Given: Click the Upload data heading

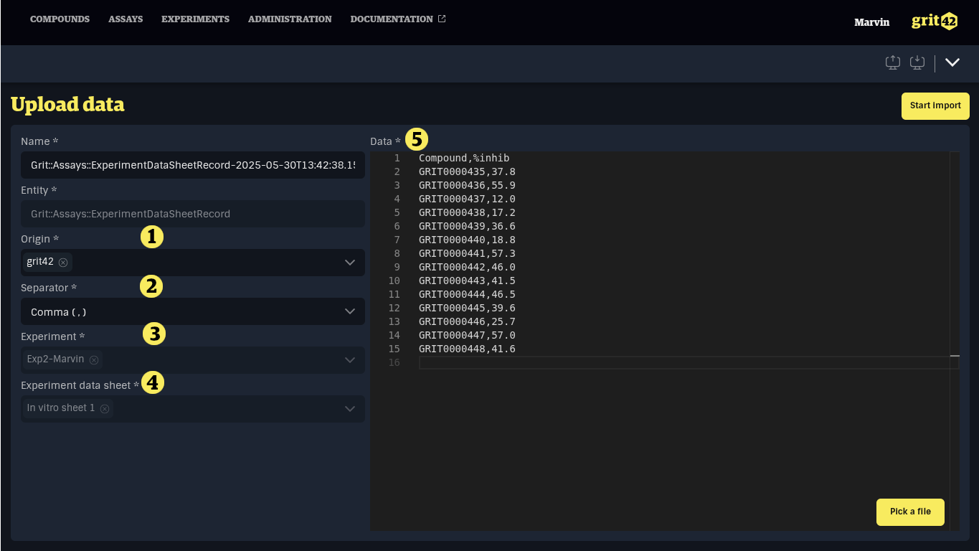Looking at the screenshot, I should [67, 105].
